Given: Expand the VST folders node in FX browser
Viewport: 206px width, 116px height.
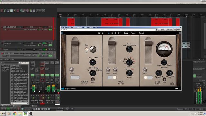Looking at the screenshot, I should (2, 69).
